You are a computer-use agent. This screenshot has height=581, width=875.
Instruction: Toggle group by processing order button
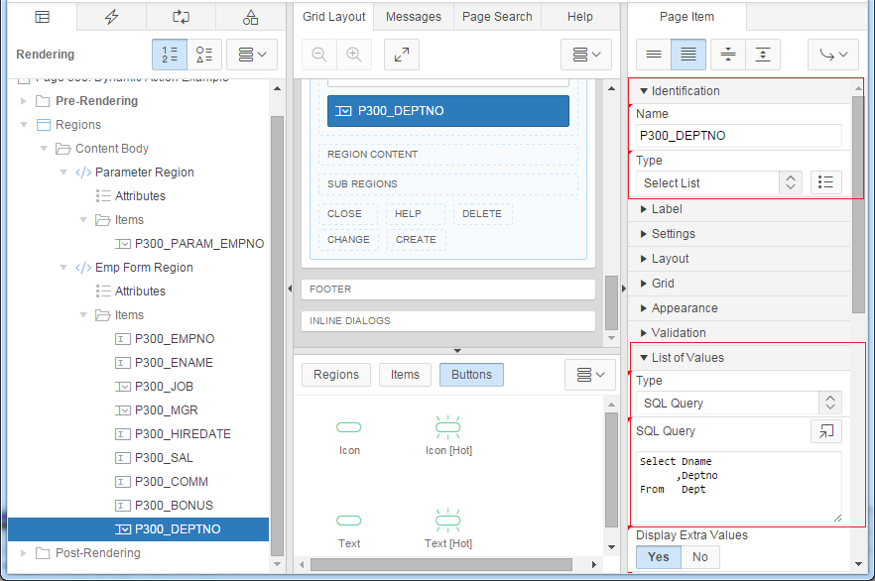coord(170,55)
